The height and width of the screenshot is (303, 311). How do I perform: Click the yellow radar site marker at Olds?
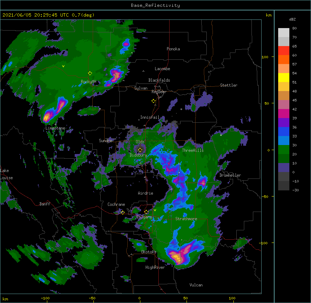coord(140,150)
